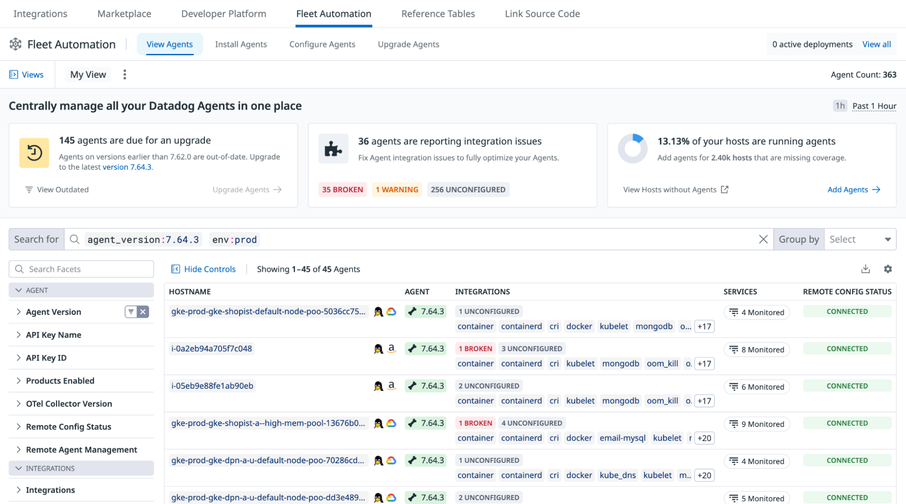Image resolution: width=906 pixels, height=504 pixels.
Task: Click Google Cloud icon for node-poo-70286cd row
Action: pos(392,461)
